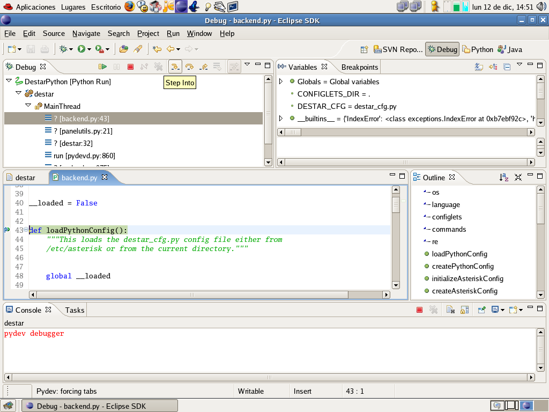This screenshot has height=412, width=549.
Task: Open the Run menu
Action: coord(173,33)
